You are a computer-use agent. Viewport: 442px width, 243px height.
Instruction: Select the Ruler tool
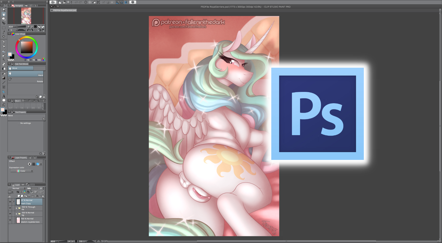coord(4,91)
